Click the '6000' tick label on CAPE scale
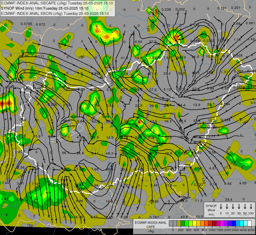The image size is (256, 235). (251, 230)
